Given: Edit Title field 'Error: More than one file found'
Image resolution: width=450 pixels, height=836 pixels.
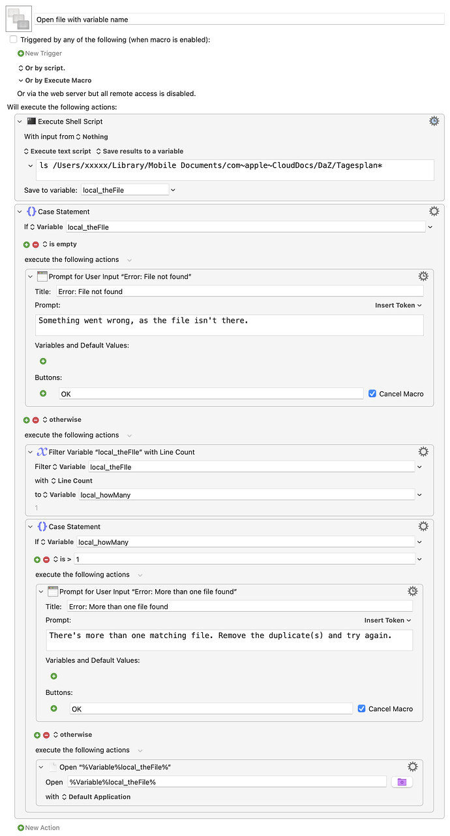Looking at the screenshot, I should [239, 606].
